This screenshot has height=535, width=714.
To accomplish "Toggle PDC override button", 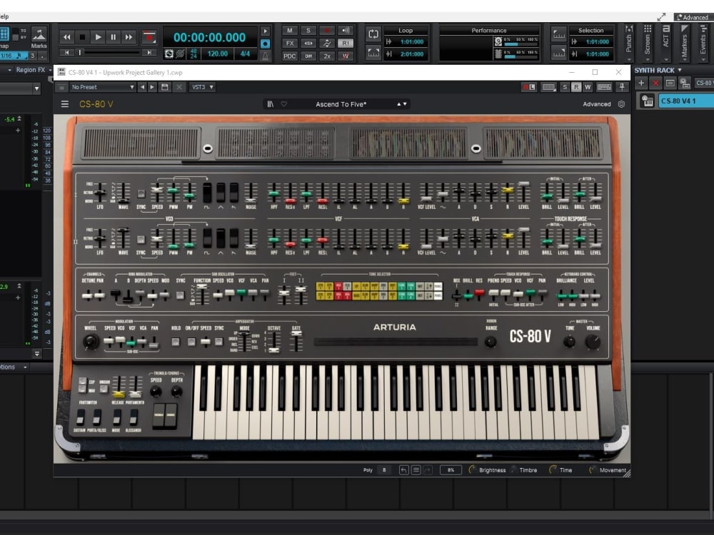I will coord(290,56).
